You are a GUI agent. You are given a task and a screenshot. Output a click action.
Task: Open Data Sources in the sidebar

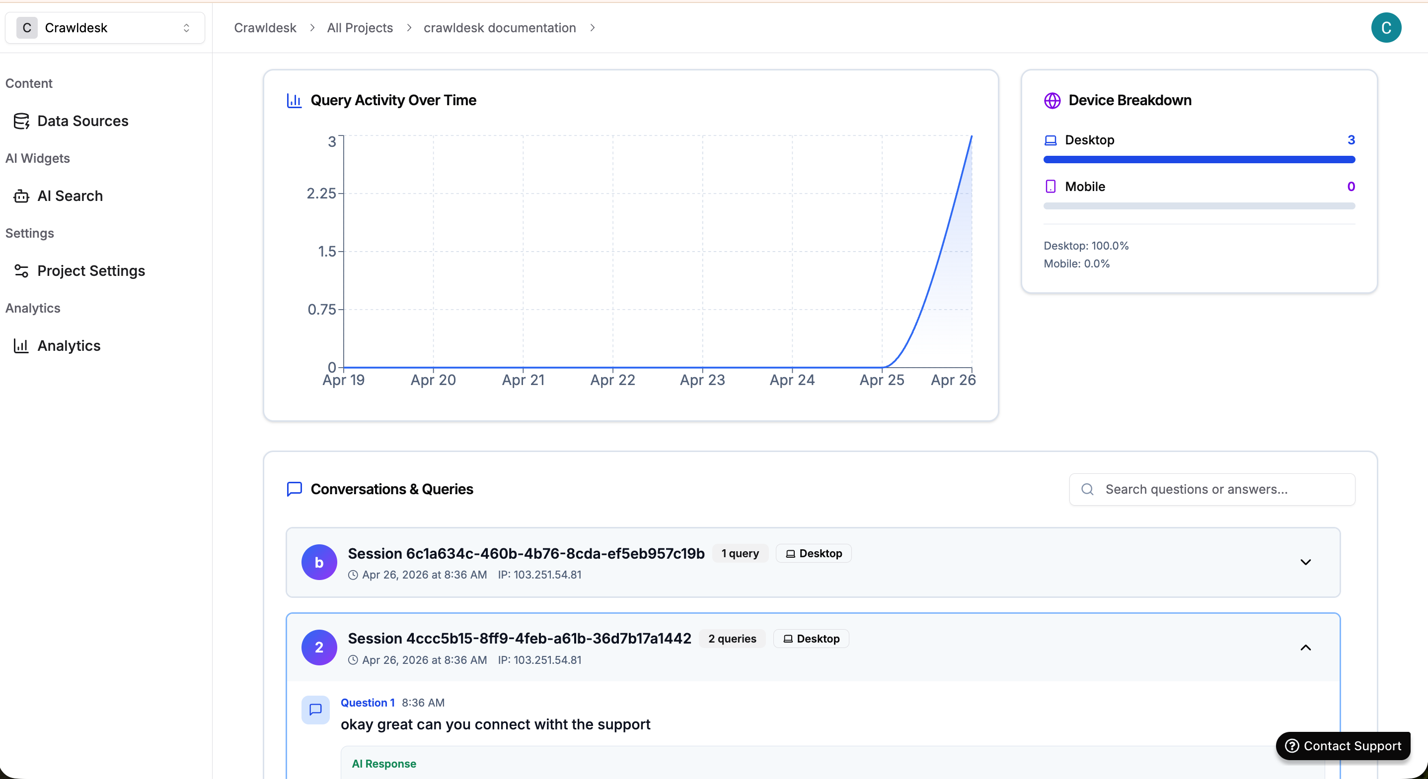[x=82, y=121]
